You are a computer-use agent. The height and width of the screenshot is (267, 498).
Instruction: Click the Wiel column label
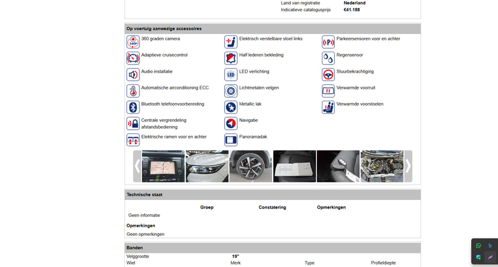pyautogui.click(x=131, y=263)
